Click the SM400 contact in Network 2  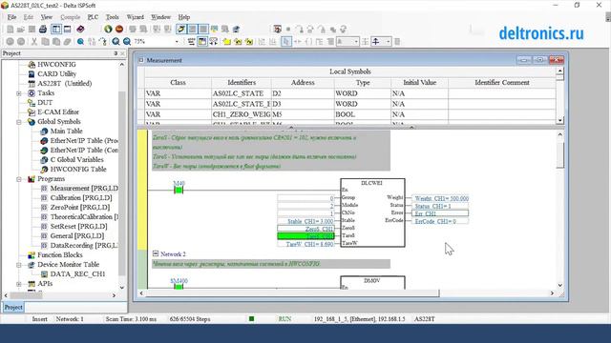coord(179,287)
